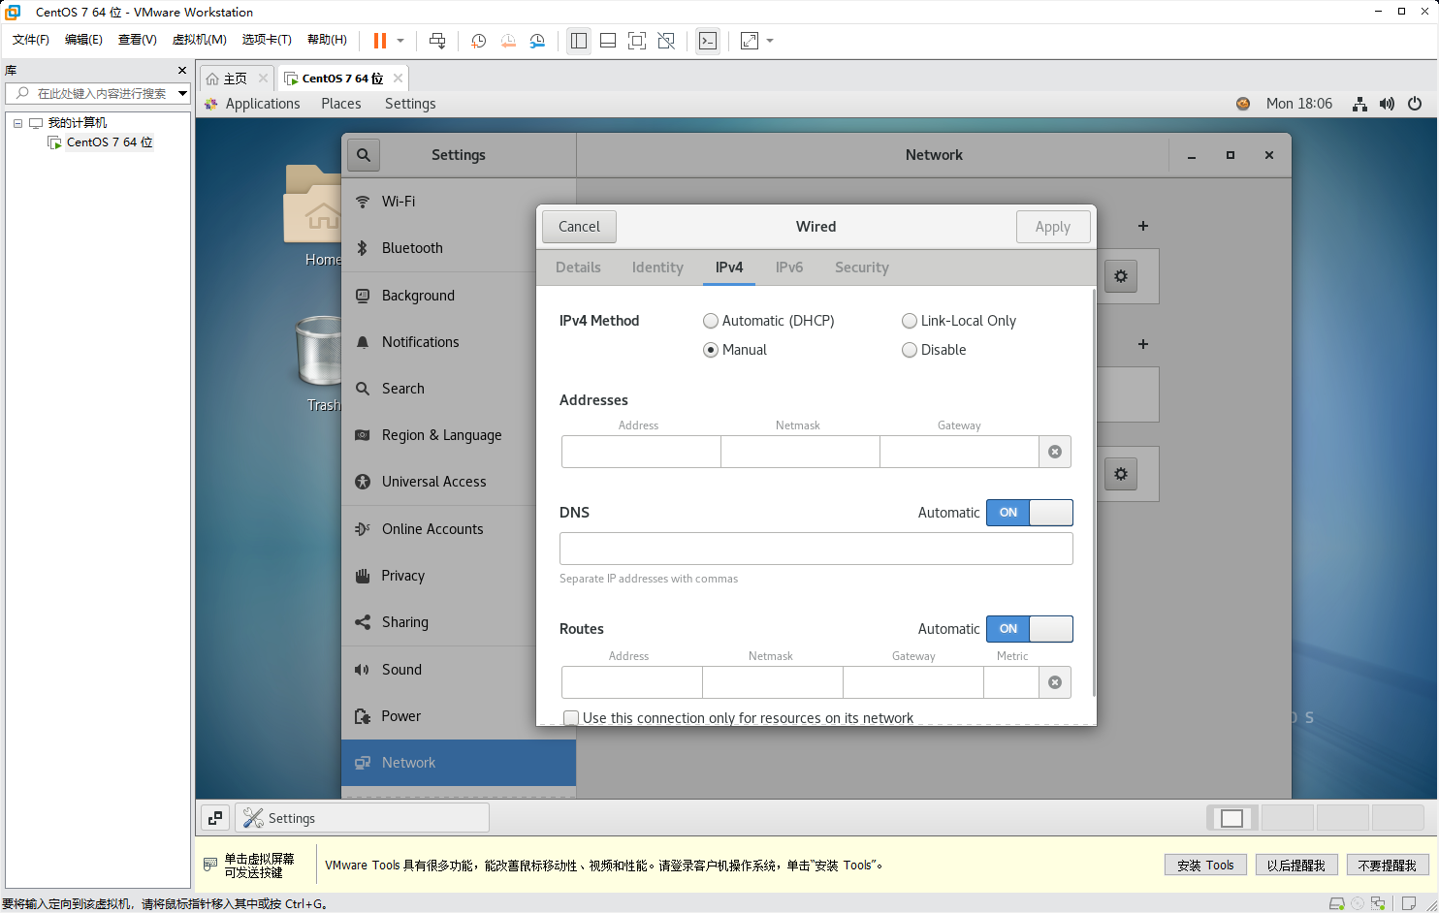This screenshot has width=1439, height=913.
Task: Open the upper gear settings button in Network panel
Action: [1121, 276]
